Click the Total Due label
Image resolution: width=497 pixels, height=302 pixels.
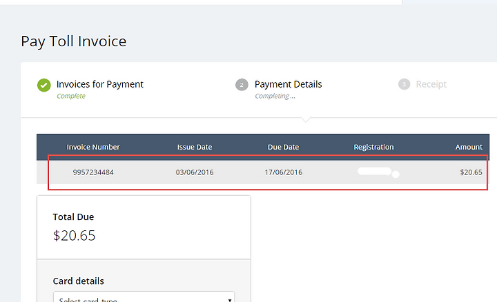coord(73,217)
